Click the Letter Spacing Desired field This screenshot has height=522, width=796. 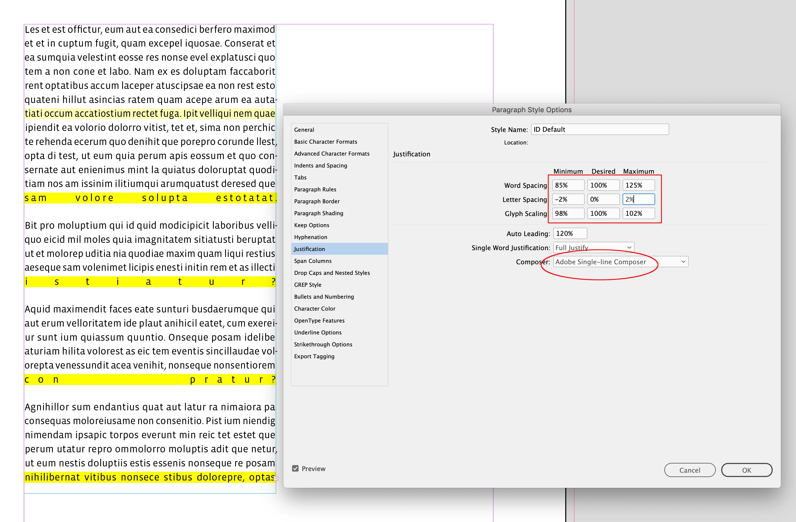click(603, 199)
